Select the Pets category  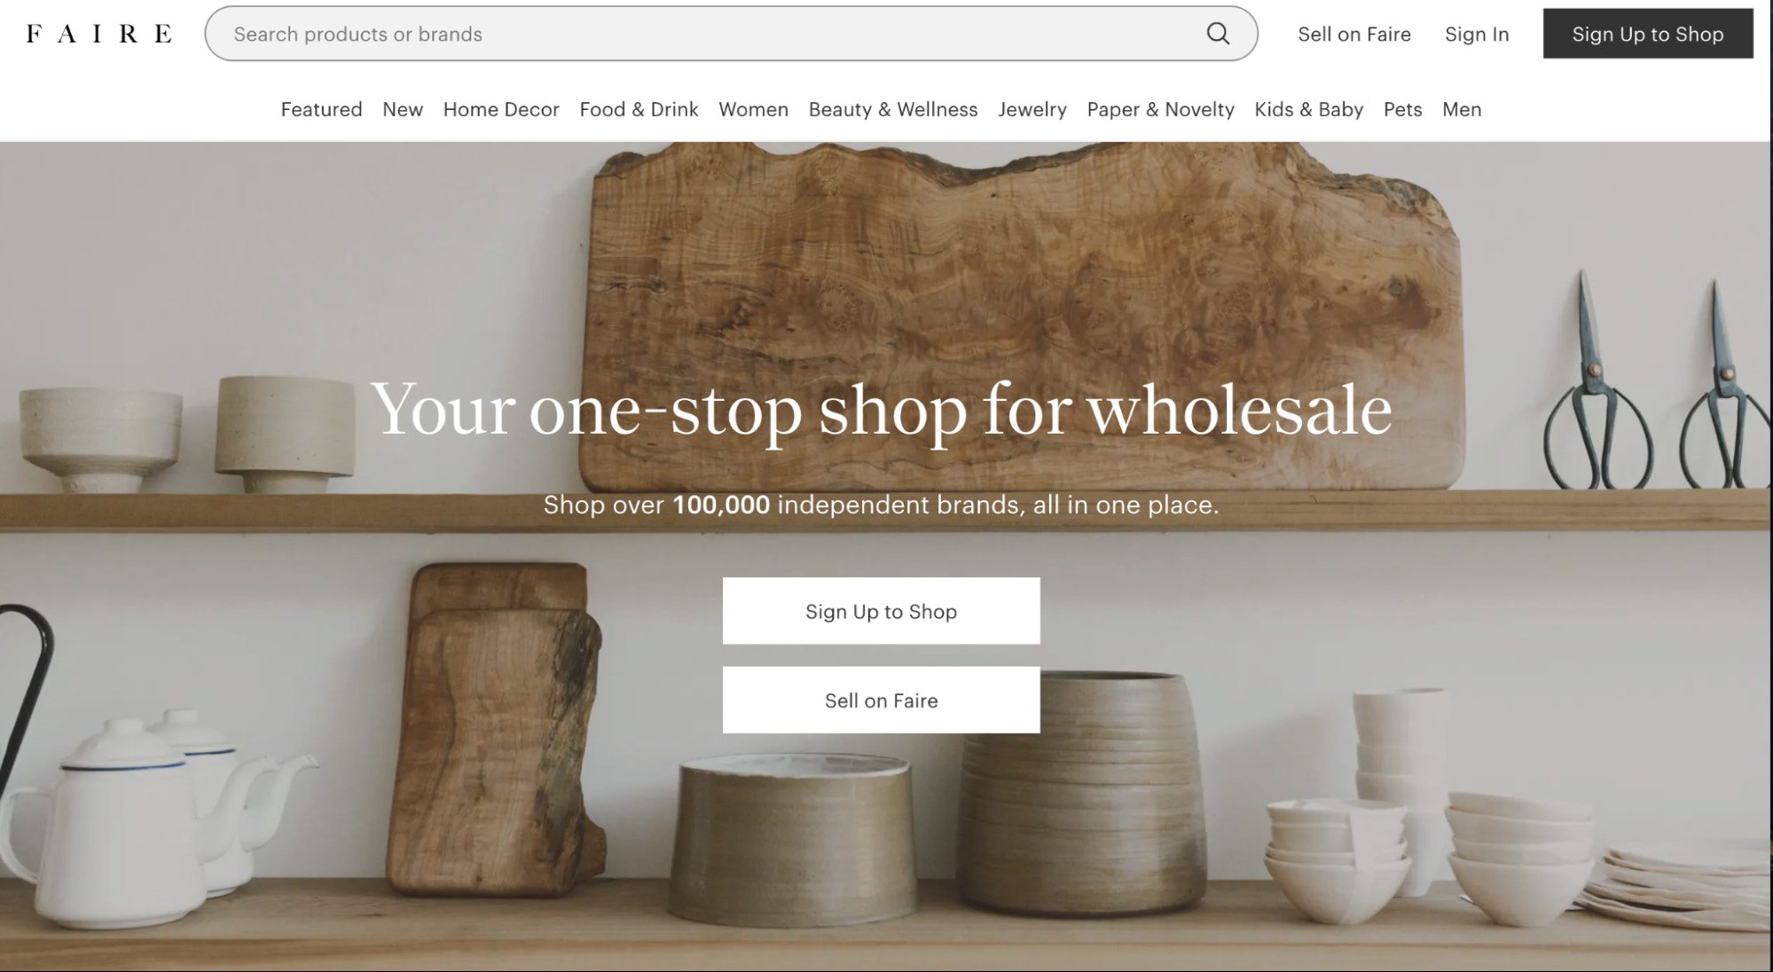[1402, 109]
